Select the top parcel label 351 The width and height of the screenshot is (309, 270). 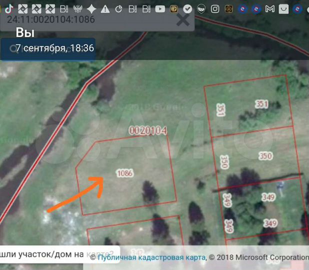(261, 104)
